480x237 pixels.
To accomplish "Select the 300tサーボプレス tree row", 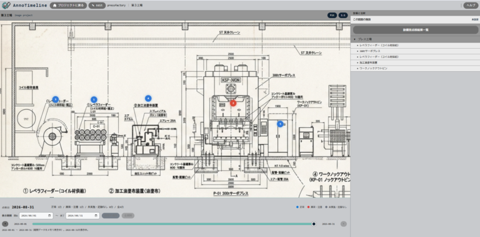I will 416,51.
